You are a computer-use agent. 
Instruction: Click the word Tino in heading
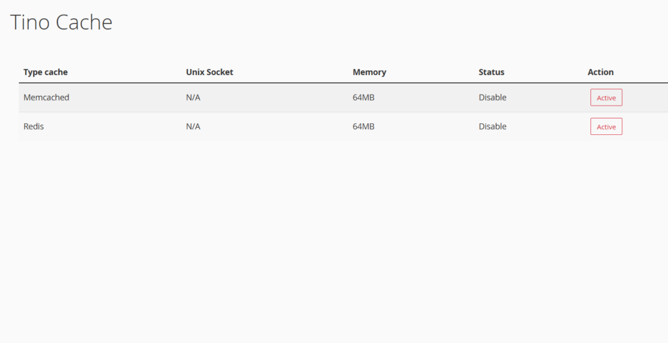[30, 22]
